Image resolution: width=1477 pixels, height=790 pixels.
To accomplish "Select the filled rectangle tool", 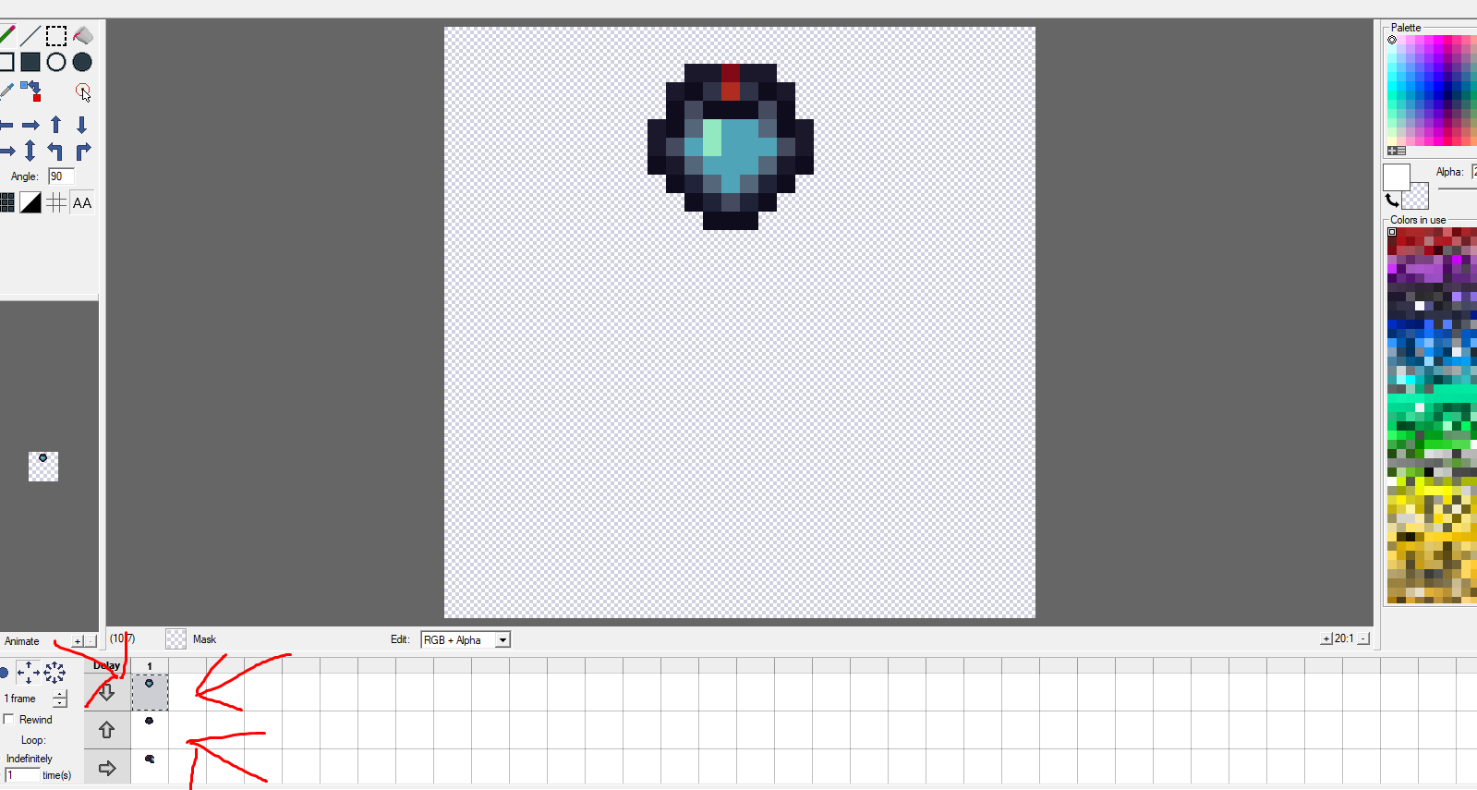I will [30, 62].
